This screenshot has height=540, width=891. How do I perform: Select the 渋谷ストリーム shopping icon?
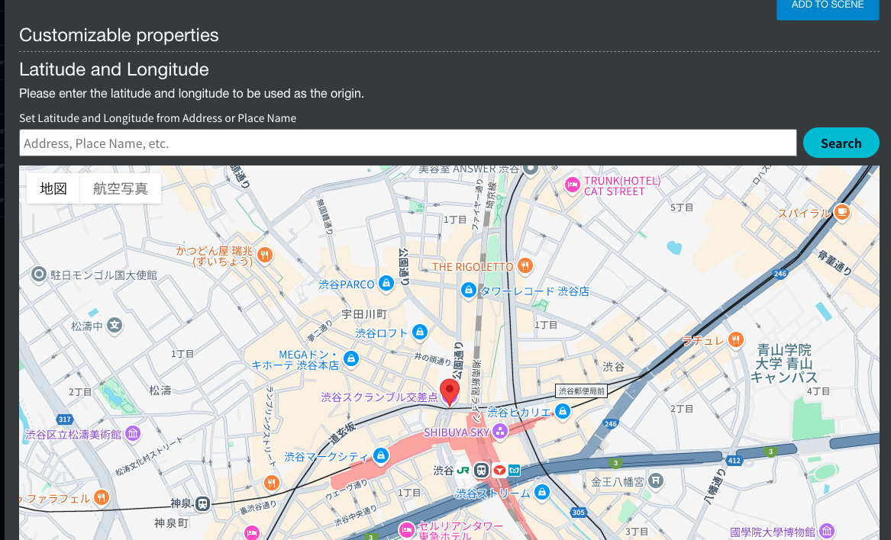click(x=542, y=492)
